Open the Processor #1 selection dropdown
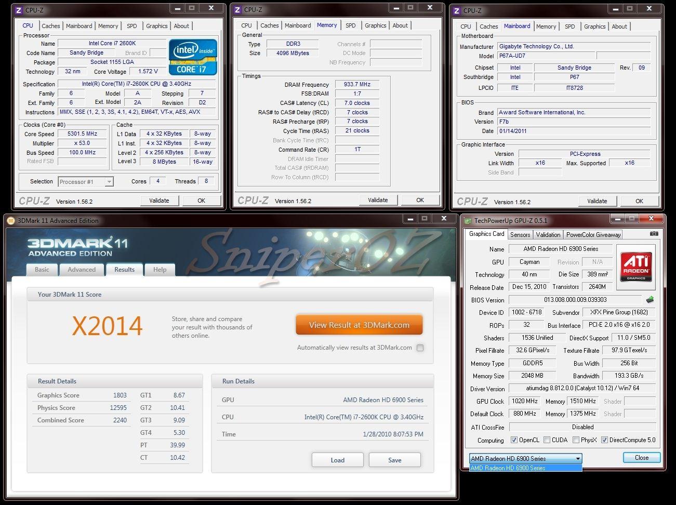The image size is (676, 505). (86, 182)
